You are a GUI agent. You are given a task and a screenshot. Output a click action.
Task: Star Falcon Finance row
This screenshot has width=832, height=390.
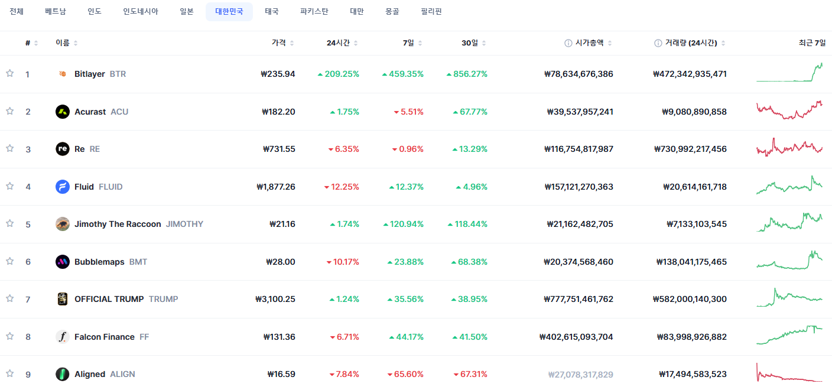(x=9, y=336)
